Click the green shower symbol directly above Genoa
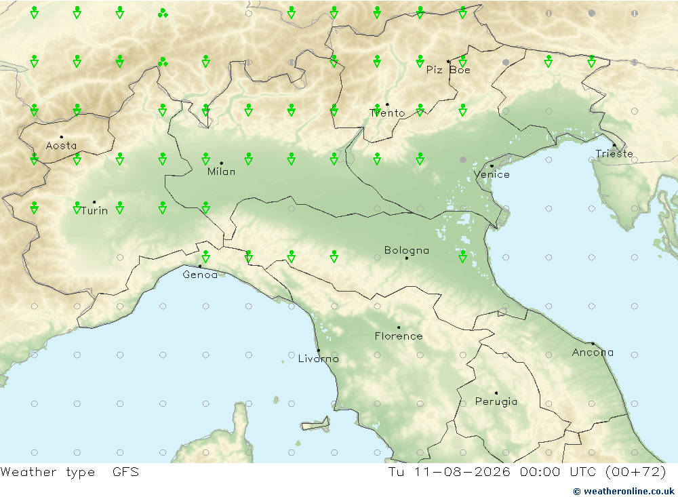 click(206, 256)
